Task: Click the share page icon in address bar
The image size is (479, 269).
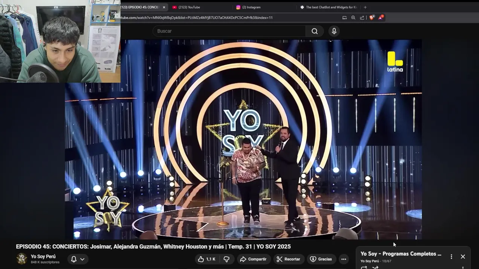Action: click(362, 18)
